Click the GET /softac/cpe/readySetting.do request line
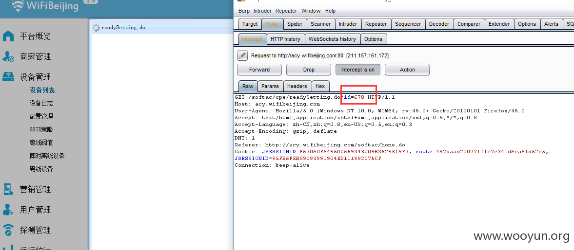 315,97
